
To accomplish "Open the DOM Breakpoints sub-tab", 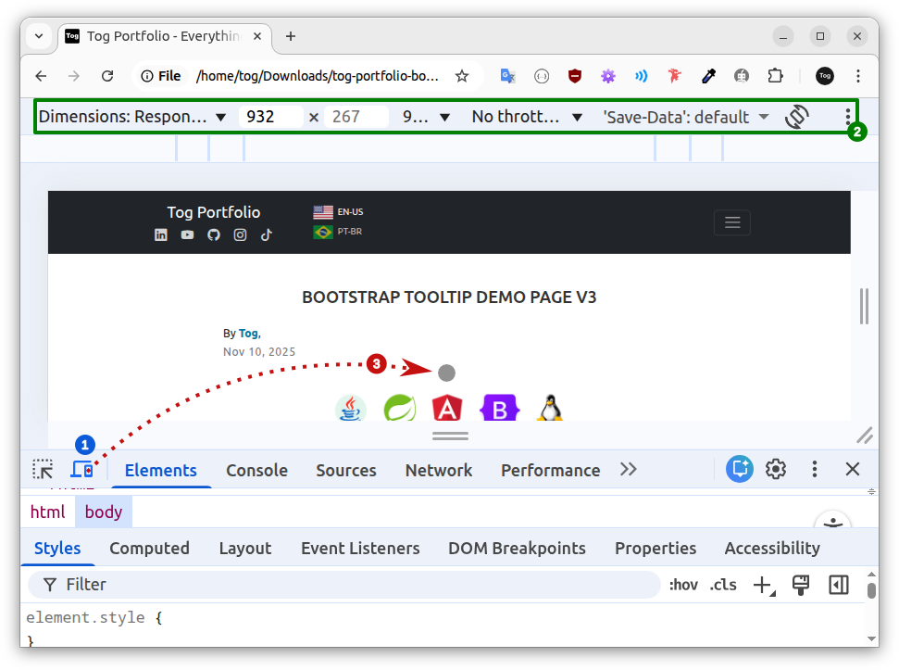I will coord(517,549).
